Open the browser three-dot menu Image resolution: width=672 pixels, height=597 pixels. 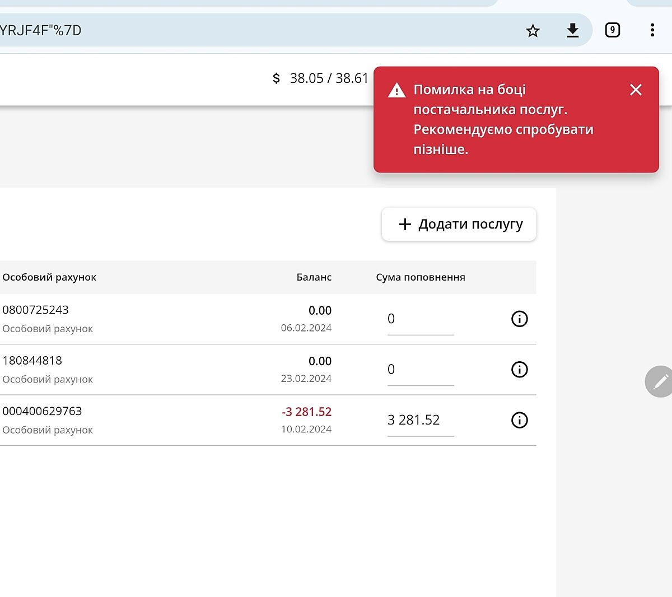tap(652, 30)
